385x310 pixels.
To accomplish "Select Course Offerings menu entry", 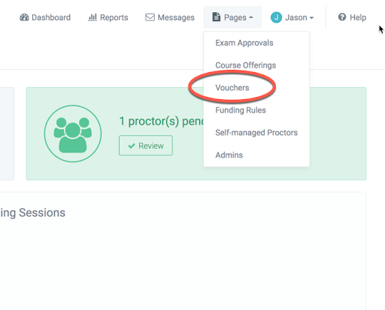I will pyautogui.click(x=245, y=65).
